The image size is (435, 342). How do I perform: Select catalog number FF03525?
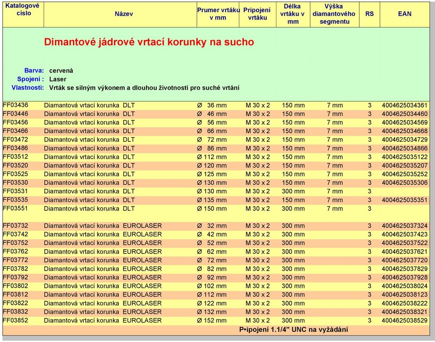[x=15, y=174]
